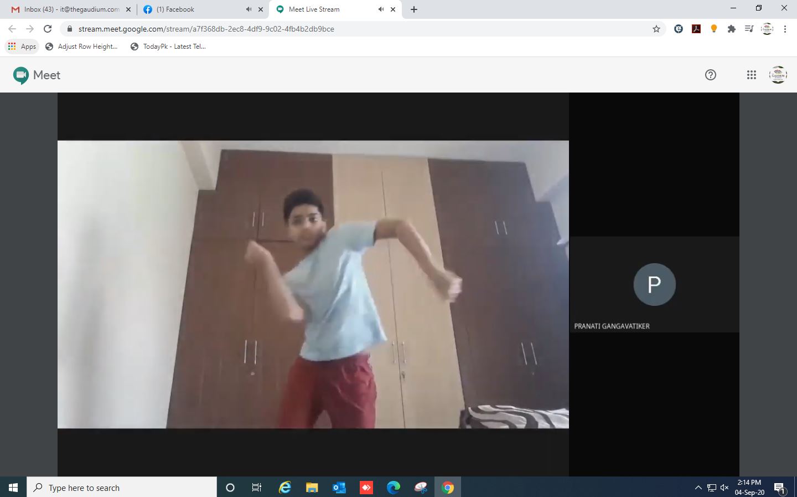The width and height of the screenshot is (797, 497).
Task: Click the Adobe Acrobat extension icon
Action: click(x=696, y=29)
